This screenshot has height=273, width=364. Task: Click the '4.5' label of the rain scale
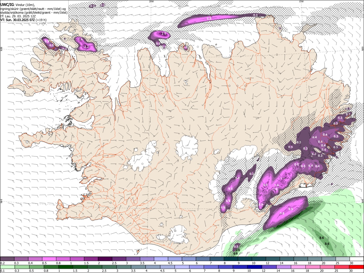pyautogui.click(x=162, y=271)
